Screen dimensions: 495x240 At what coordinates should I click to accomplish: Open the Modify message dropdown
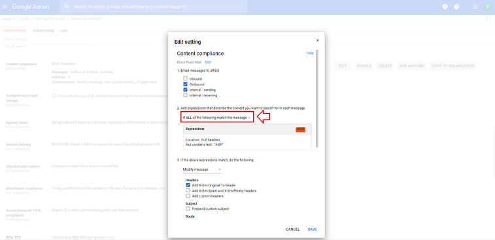point(202,169)
